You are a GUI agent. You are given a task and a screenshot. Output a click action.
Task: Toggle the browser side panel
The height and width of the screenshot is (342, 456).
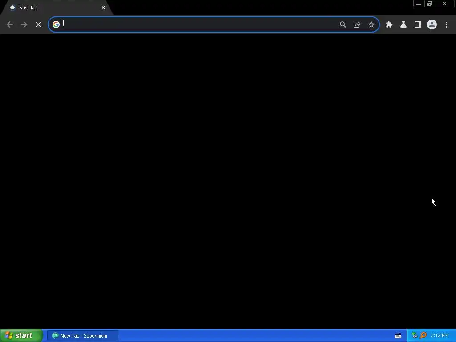coord(418,25)
